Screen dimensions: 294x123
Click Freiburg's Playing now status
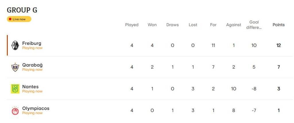32,48
